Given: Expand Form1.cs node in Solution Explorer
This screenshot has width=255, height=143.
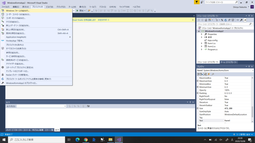Looking at the screenshot, I should (202, 44).
